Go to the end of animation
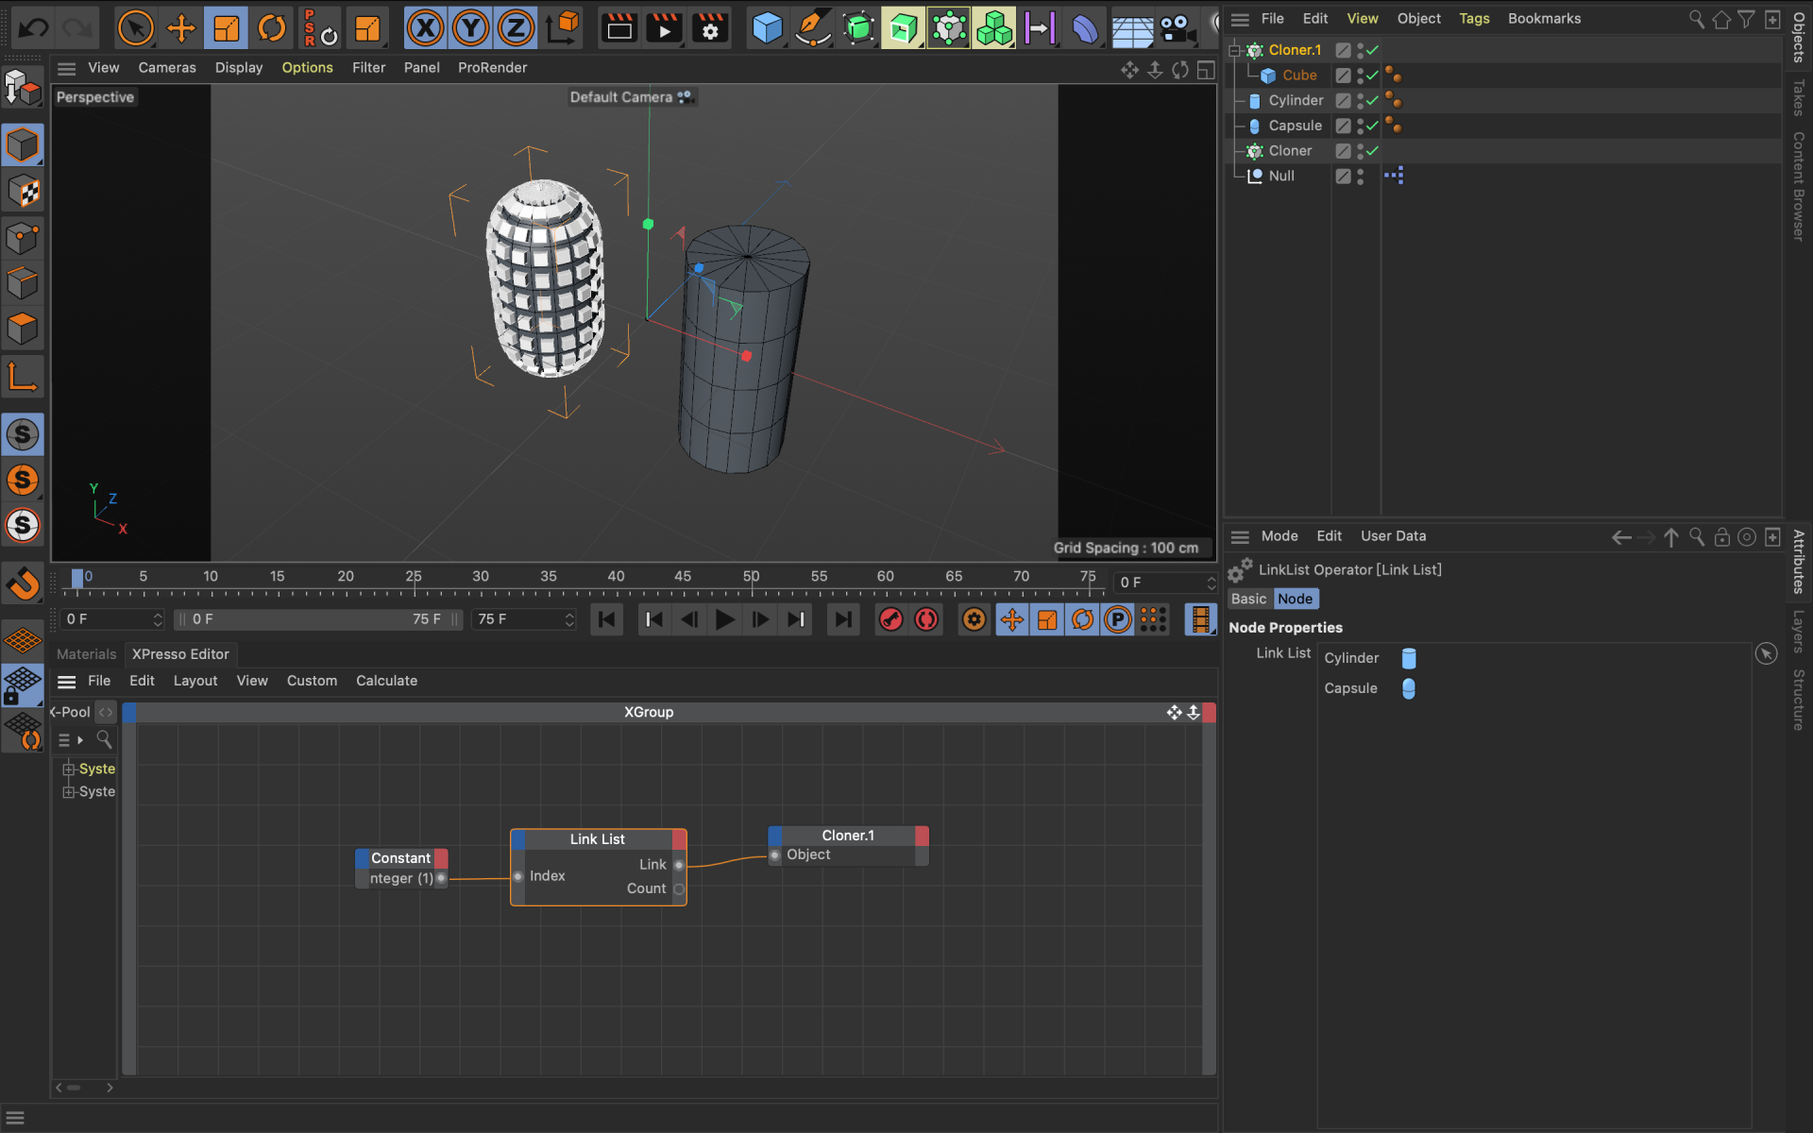Viewport: 1813px width, 1133px height. pyautogui.click(x=842, y=619)
